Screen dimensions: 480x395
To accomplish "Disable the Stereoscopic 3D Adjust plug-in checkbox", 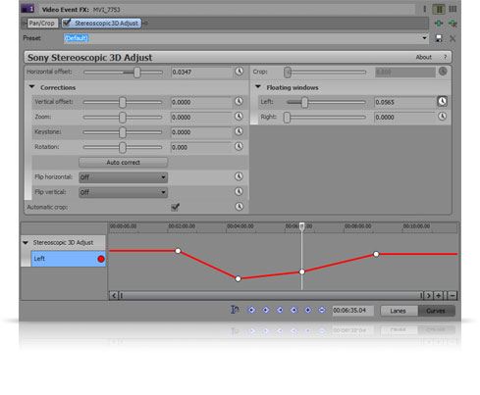I will [x=67, y=23].
